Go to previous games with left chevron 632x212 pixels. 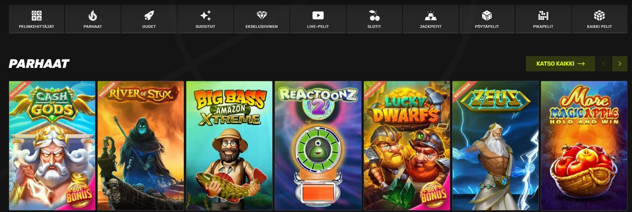[604, 64]
